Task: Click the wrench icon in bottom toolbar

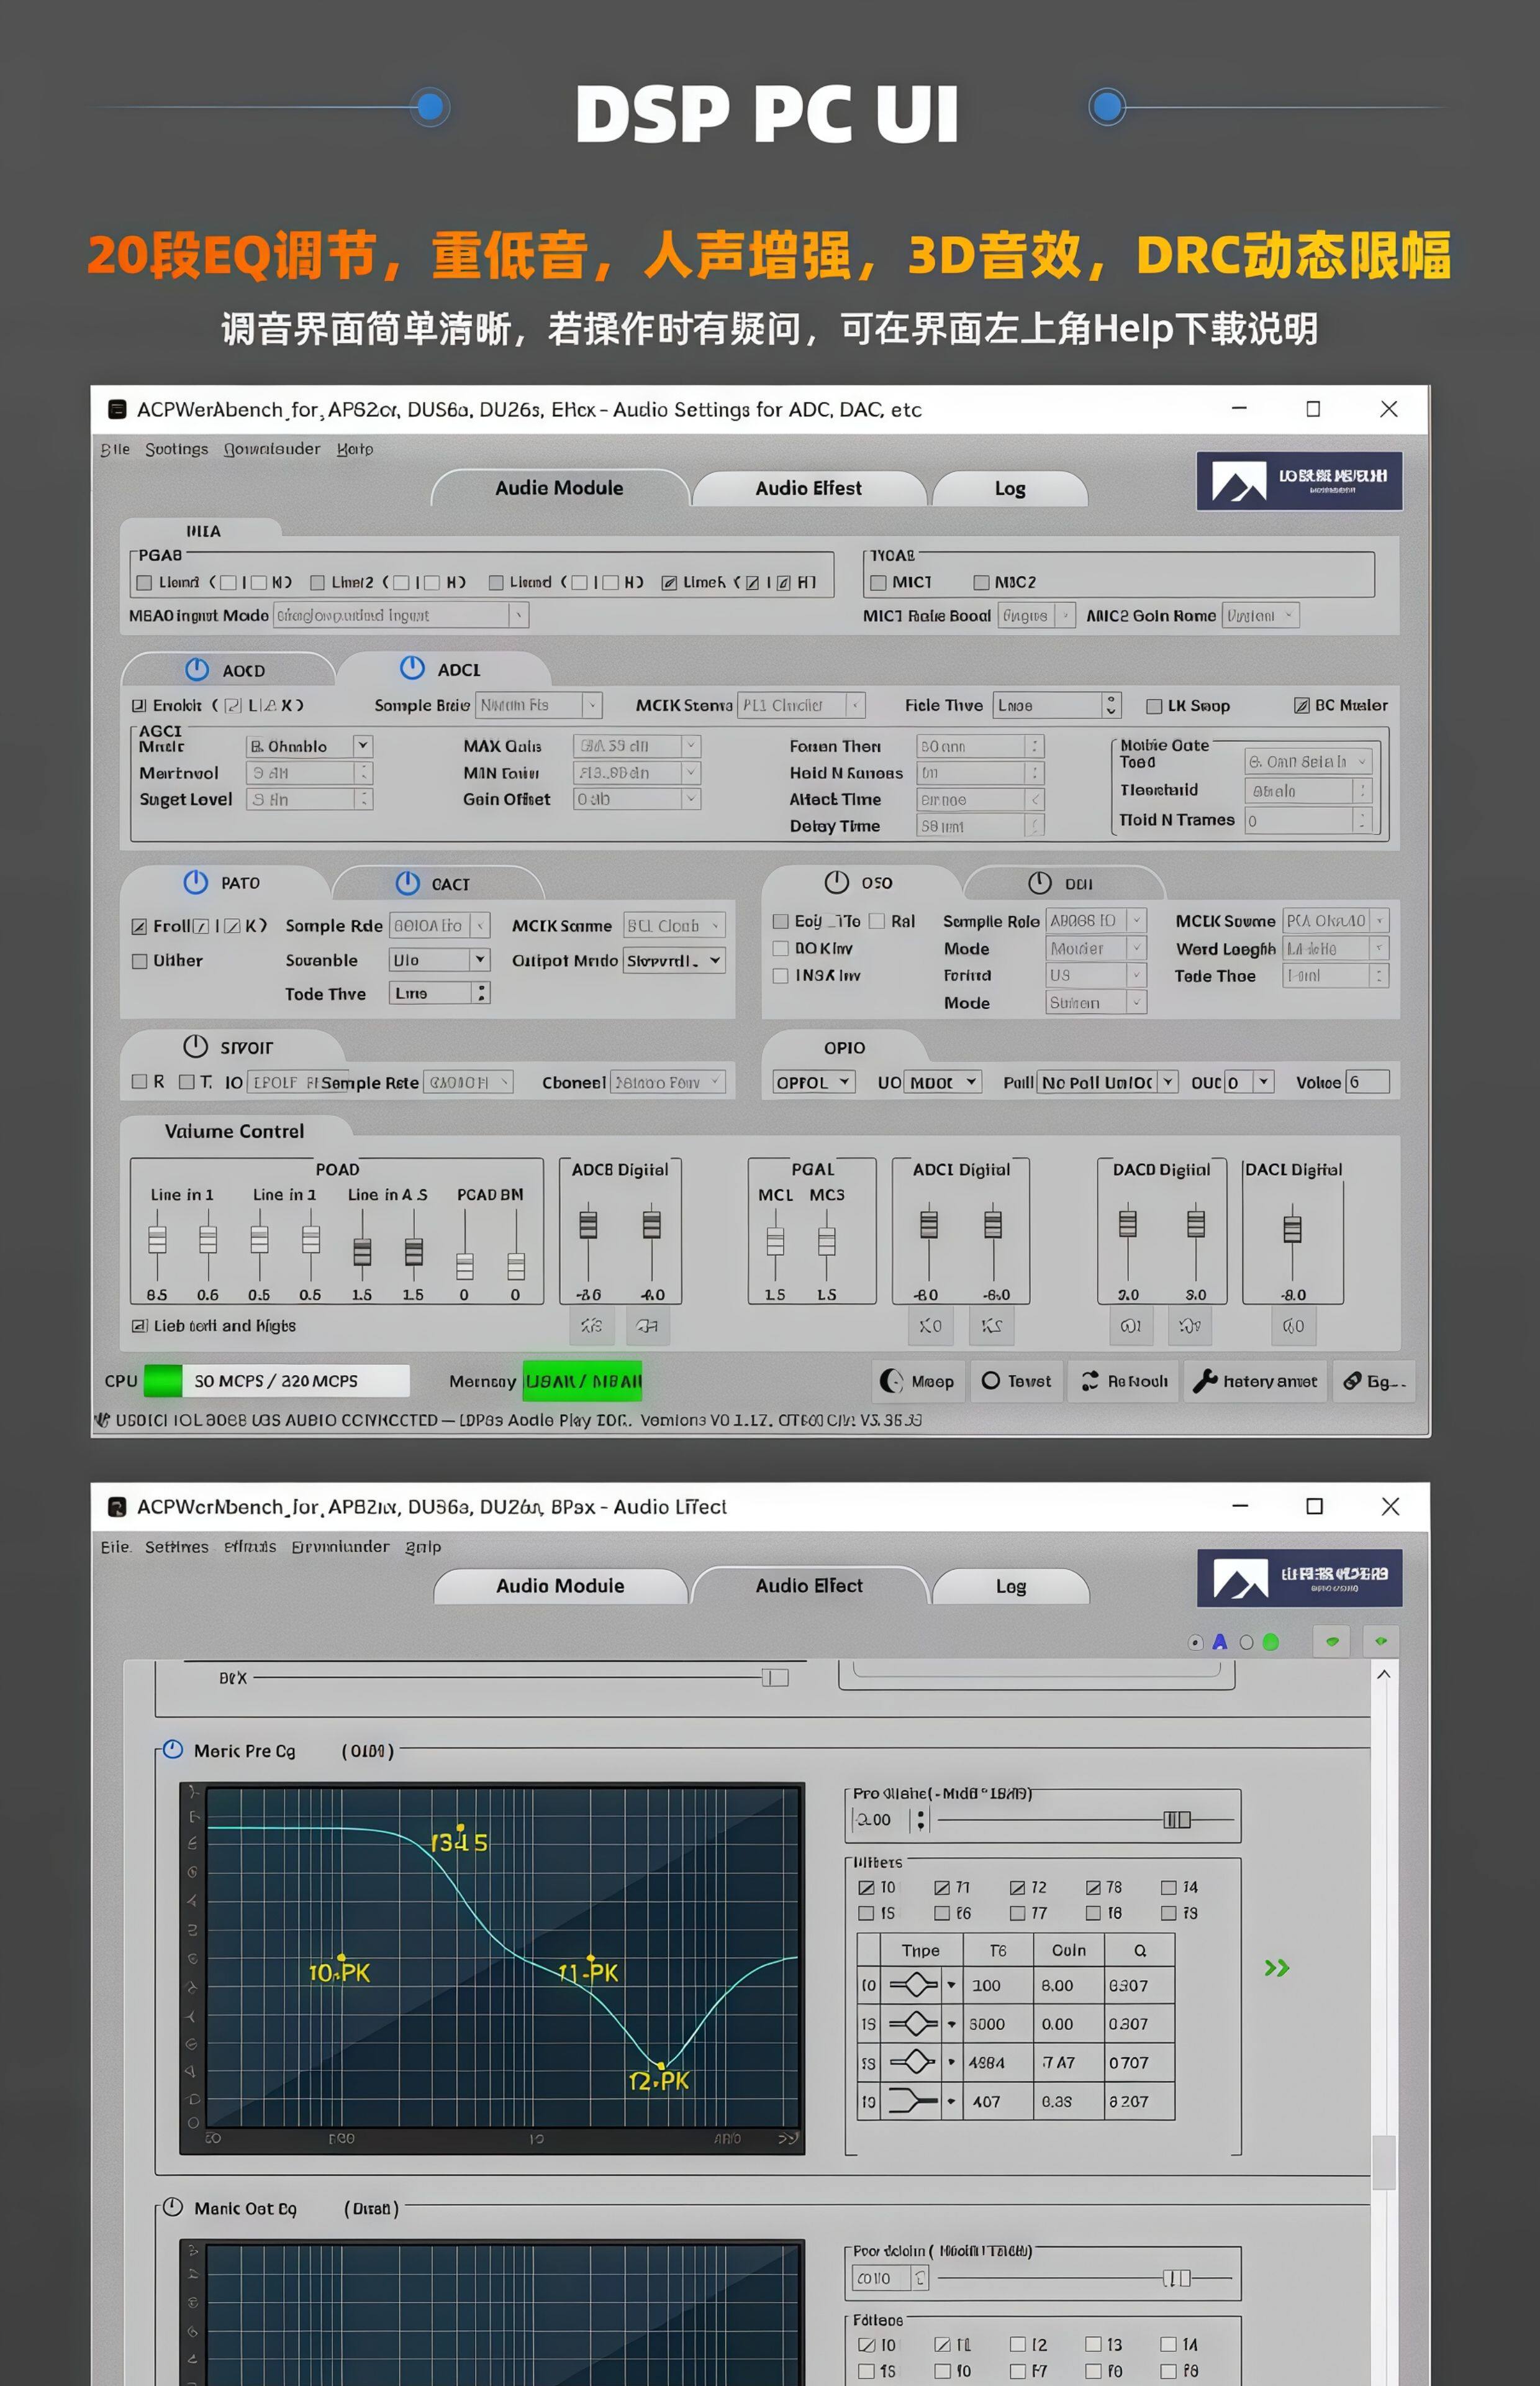Action: pyautogui.click(x=1205, y=1381)
